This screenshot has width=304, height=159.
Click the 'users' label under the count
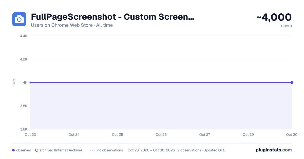[287, 26]
